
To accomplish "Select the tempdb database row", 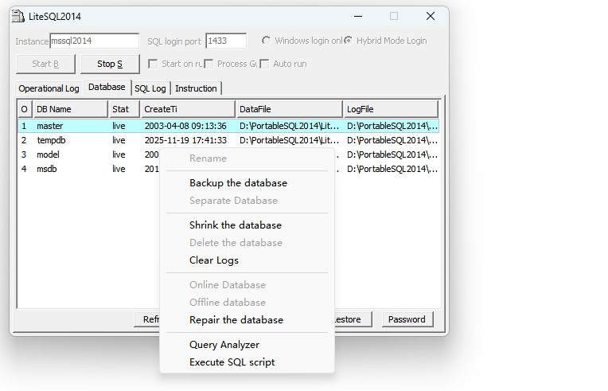I will (51, 140).
